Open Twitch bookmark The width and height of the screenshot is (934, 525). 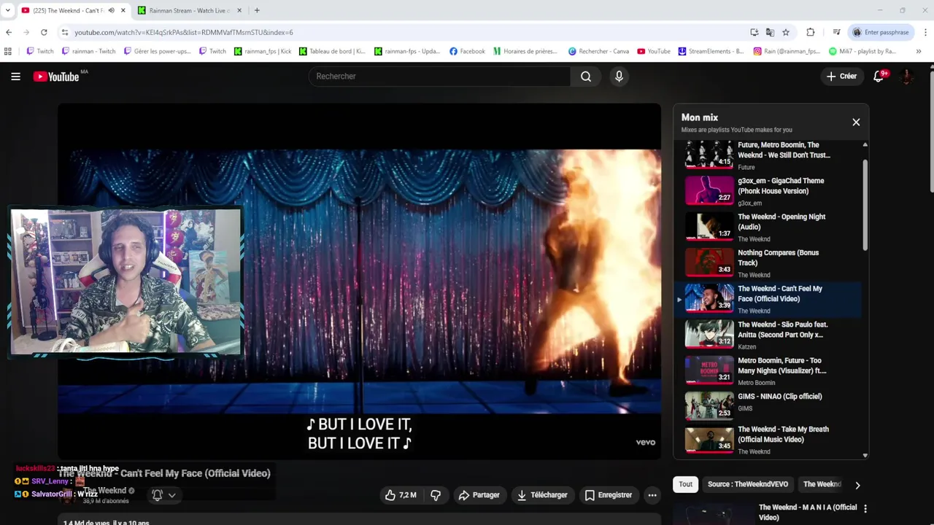tap(39, 51)
